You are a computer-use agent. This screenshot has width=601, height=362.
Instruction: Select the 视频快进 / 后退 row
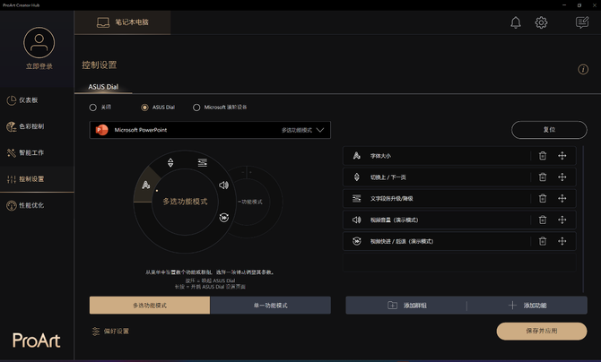[x=459, y=241]
